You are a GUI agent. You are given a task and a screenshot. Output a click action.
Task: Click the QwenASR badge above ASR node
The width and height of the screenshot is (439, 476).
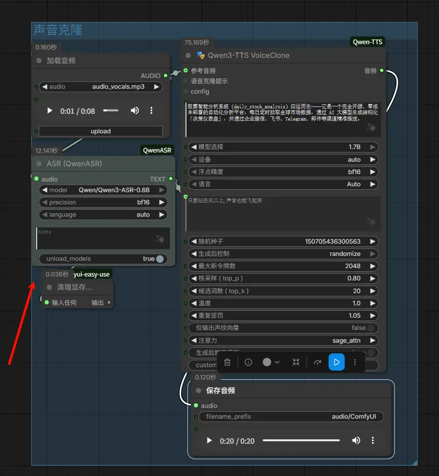[x=157, y=150]
